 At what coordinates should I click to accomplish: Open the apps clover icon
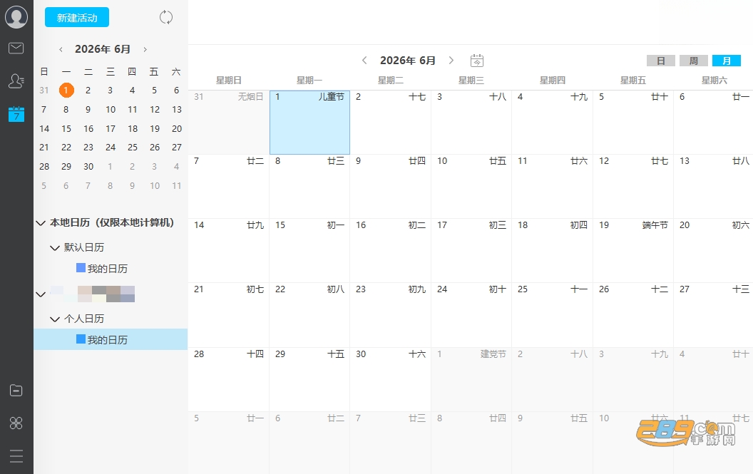coord(16,423)
